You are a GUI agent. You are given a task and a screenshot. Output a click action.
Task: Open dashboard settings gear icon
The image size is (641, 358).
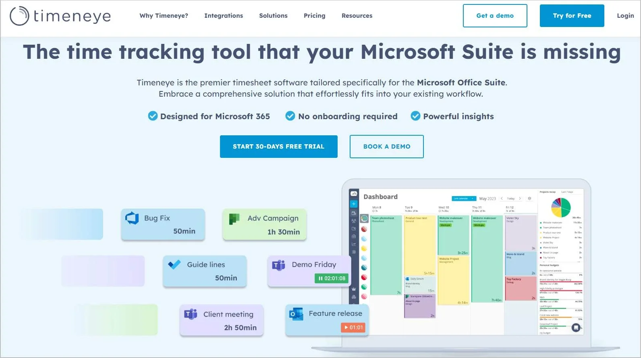pos(529,198)
